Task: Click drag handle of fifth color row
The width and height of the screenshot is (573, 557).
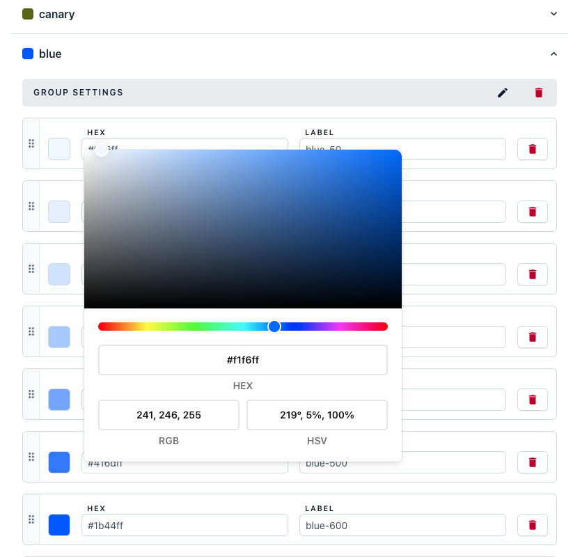Action: (x=31, y=394)
